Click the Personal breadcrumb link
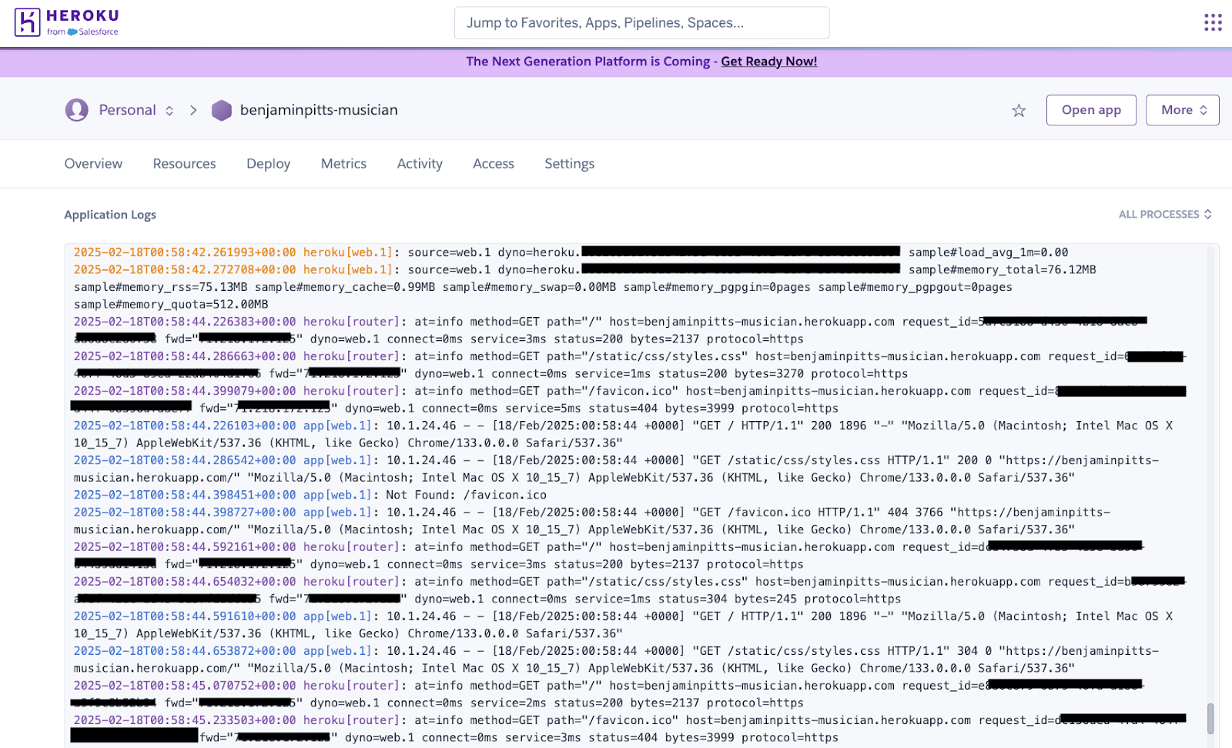Image resolution: width=1232 pixels, height=748 pixels. pos(127,110)
